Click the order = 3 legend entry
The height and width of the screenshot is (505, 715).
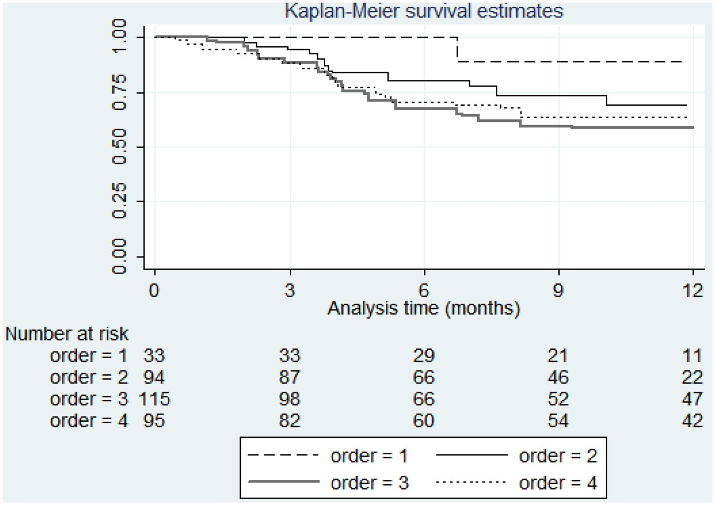pos(369,483)
